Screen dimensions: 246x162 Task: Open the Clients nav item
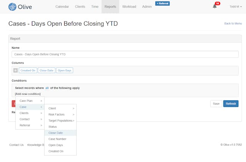pos(80,7)
